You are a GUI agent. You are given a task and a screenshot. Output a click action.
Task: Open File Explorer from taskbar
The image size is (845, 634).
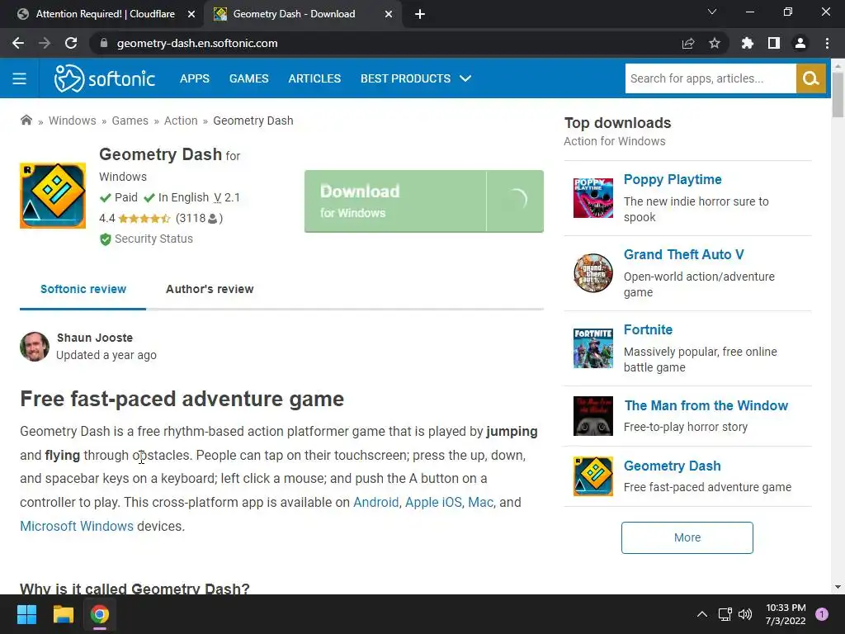63,614
